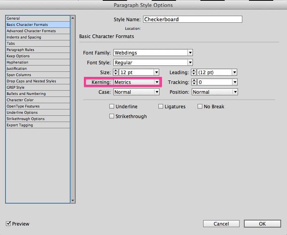Click the Font Style Regular field
The height and width of the screenshot is (235, 287).
pyautogui.click(x=151, y=63)
